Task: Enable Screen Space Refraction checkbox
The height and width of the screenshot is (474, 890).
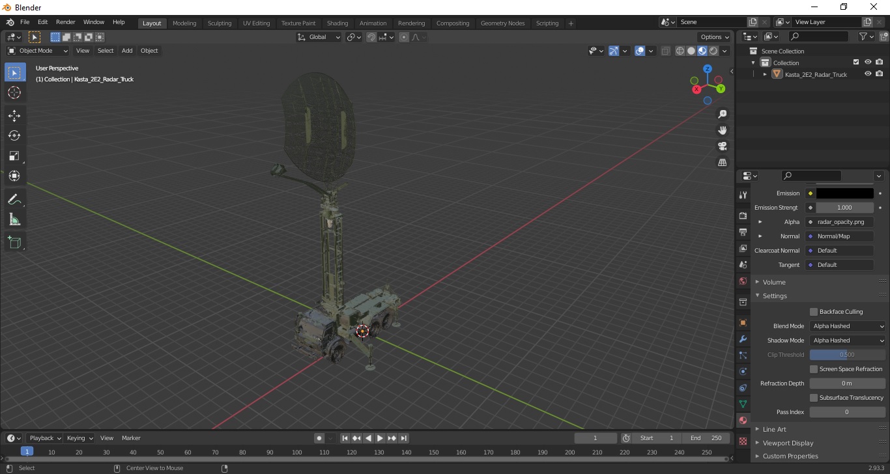Action: (x=814, y=369)
